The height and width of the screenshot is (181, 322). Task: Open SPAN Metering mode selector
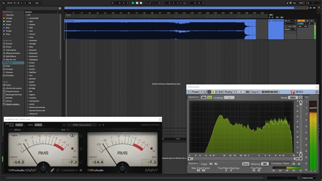tap(265, 164)
